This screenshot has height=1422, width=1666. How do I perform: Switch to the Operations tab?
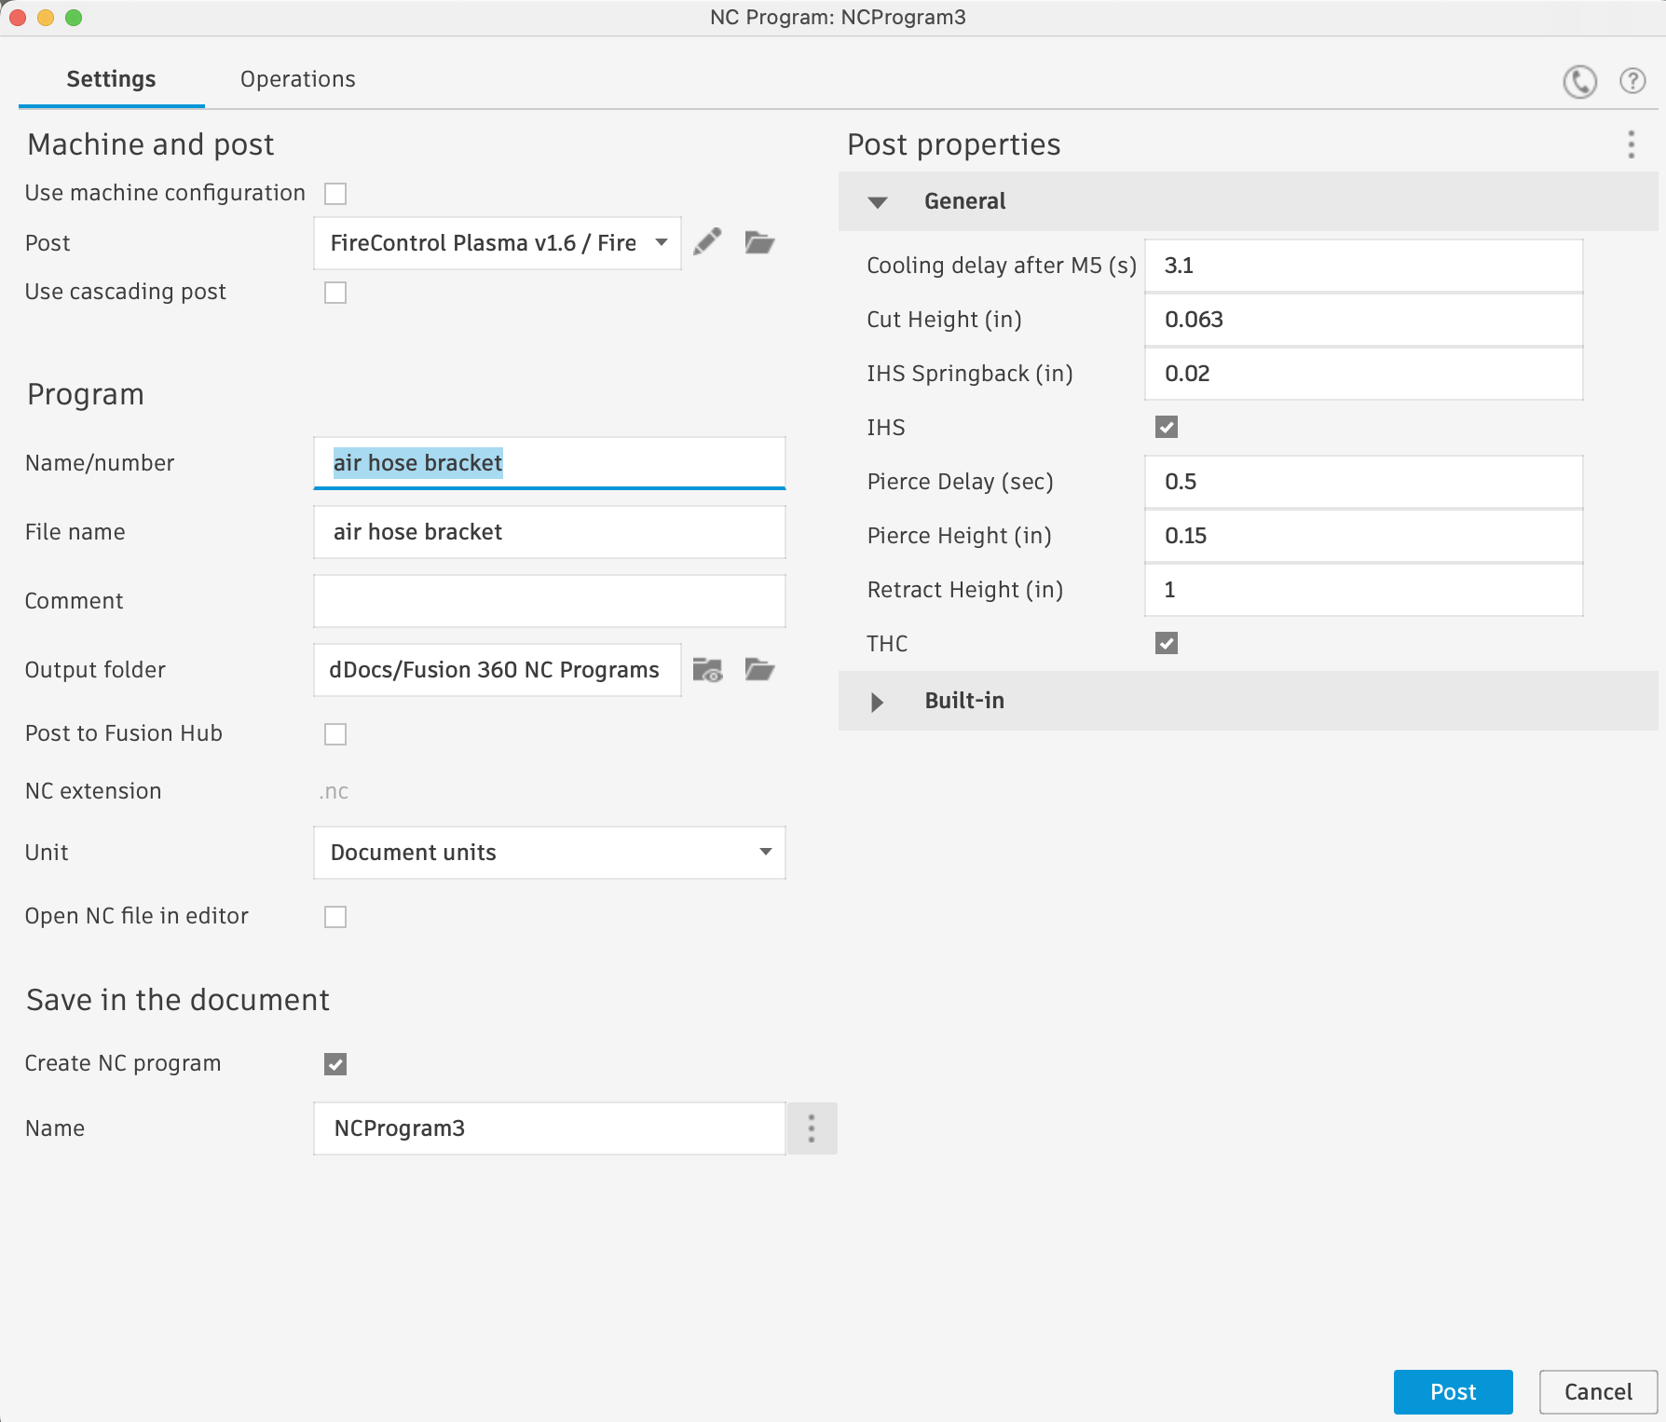pyautogui.click(x=297, y=79)
